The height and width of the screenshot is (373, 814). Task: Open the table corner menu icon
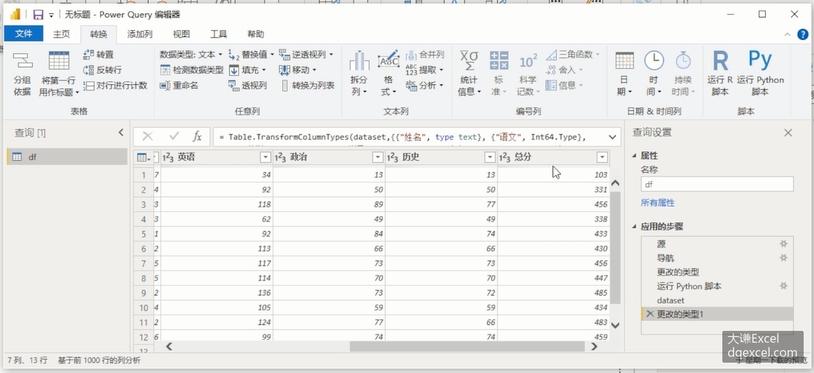tap(143, 157)
